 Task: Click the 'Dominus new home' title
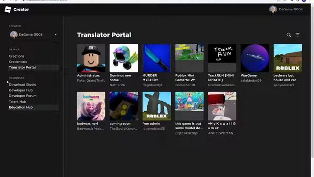click(121, 78)
